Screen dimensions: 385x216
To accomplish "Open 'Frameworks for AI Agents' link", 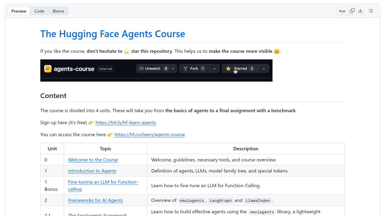I will point(95,200).
